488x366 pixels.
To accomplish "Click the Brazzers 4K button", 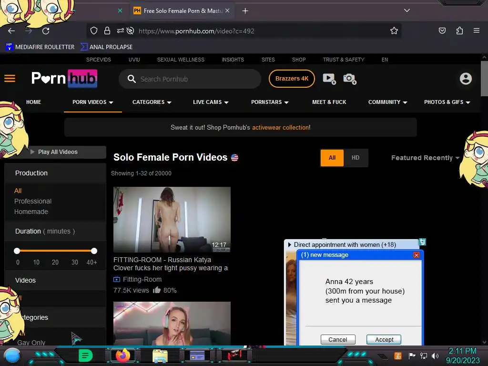I will click(x=292, y=79).
